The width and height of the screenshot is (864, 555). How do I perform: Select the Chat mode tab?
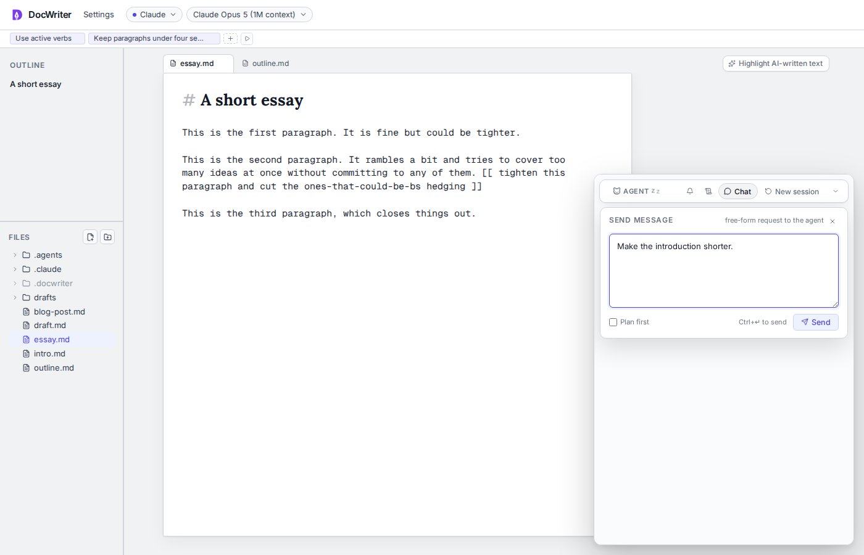pos(737,191)
